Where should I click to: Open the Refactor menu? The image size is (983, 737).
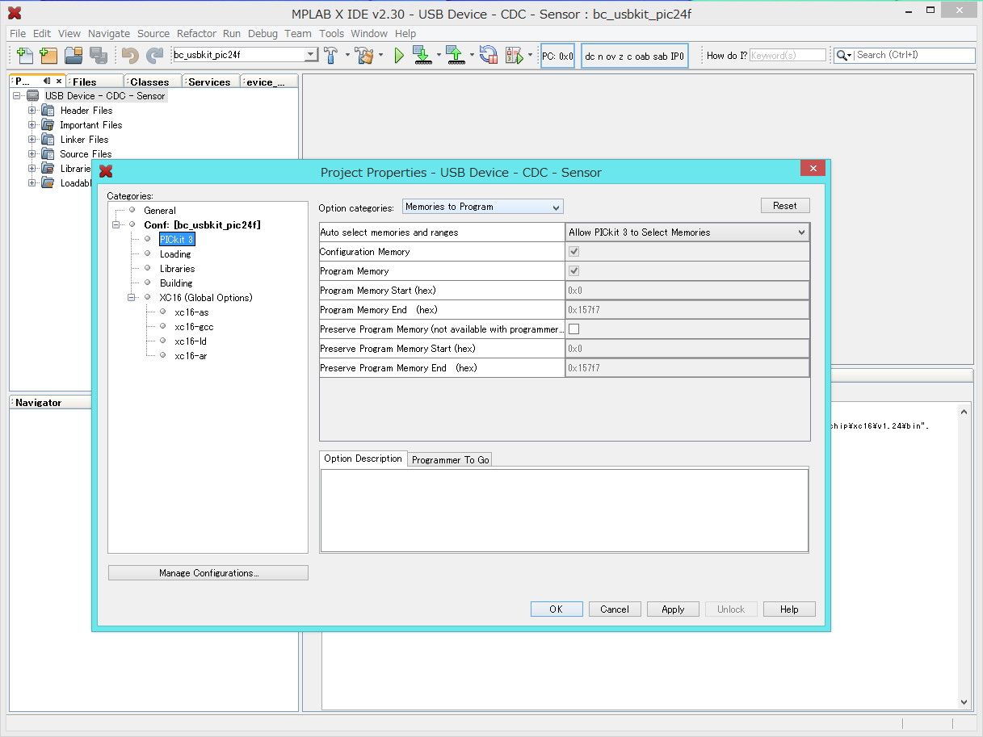196,33
